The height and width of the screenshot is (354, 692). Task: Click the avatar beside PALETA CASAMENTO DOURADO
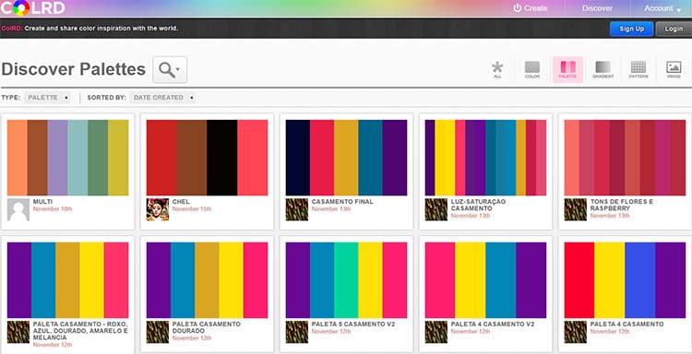pyautogui.click(x=158, y=332)
